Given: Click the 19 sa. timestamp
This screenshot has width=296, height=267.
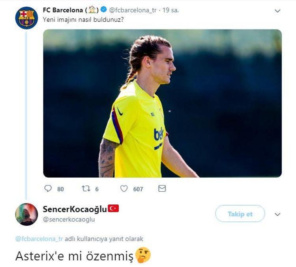Looking at the screenshot, I should click(x=170, y=10).
